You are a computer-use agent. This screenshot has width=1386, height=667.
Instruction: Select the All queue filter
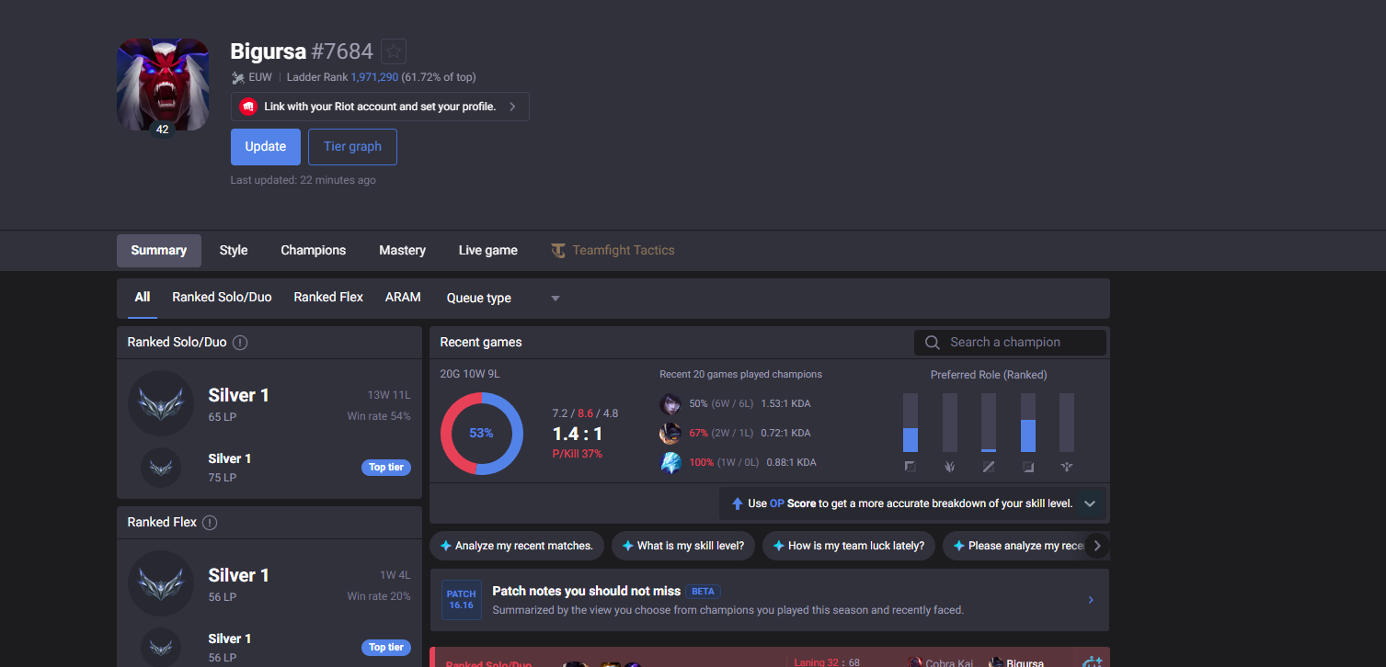[x=143, y=298]
